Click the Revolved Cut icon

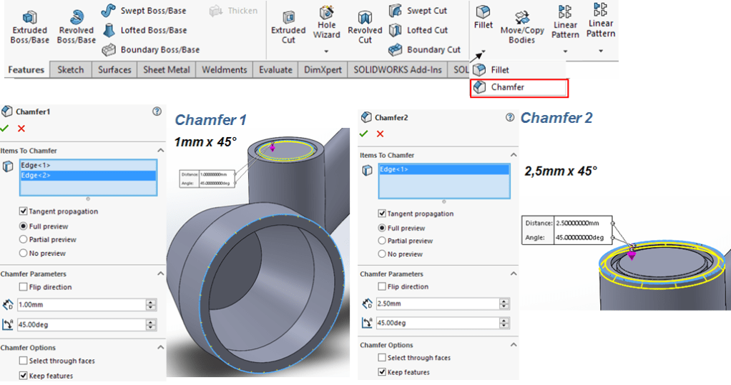[365, 17]
